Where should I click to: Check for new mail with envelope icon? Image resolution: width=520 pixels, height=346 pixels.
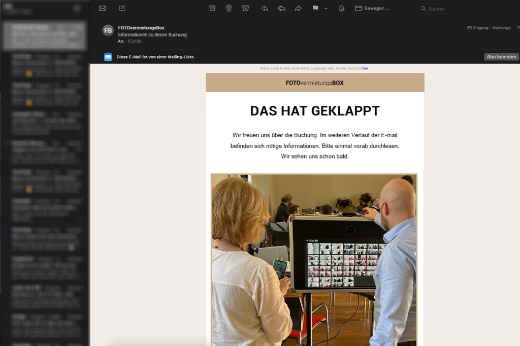point(103,8)
